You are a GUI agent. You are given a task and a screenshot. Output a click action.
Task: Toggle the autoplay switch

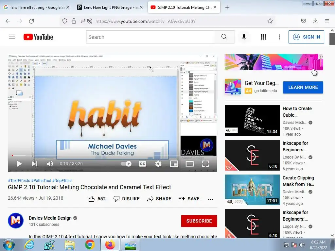126,164
